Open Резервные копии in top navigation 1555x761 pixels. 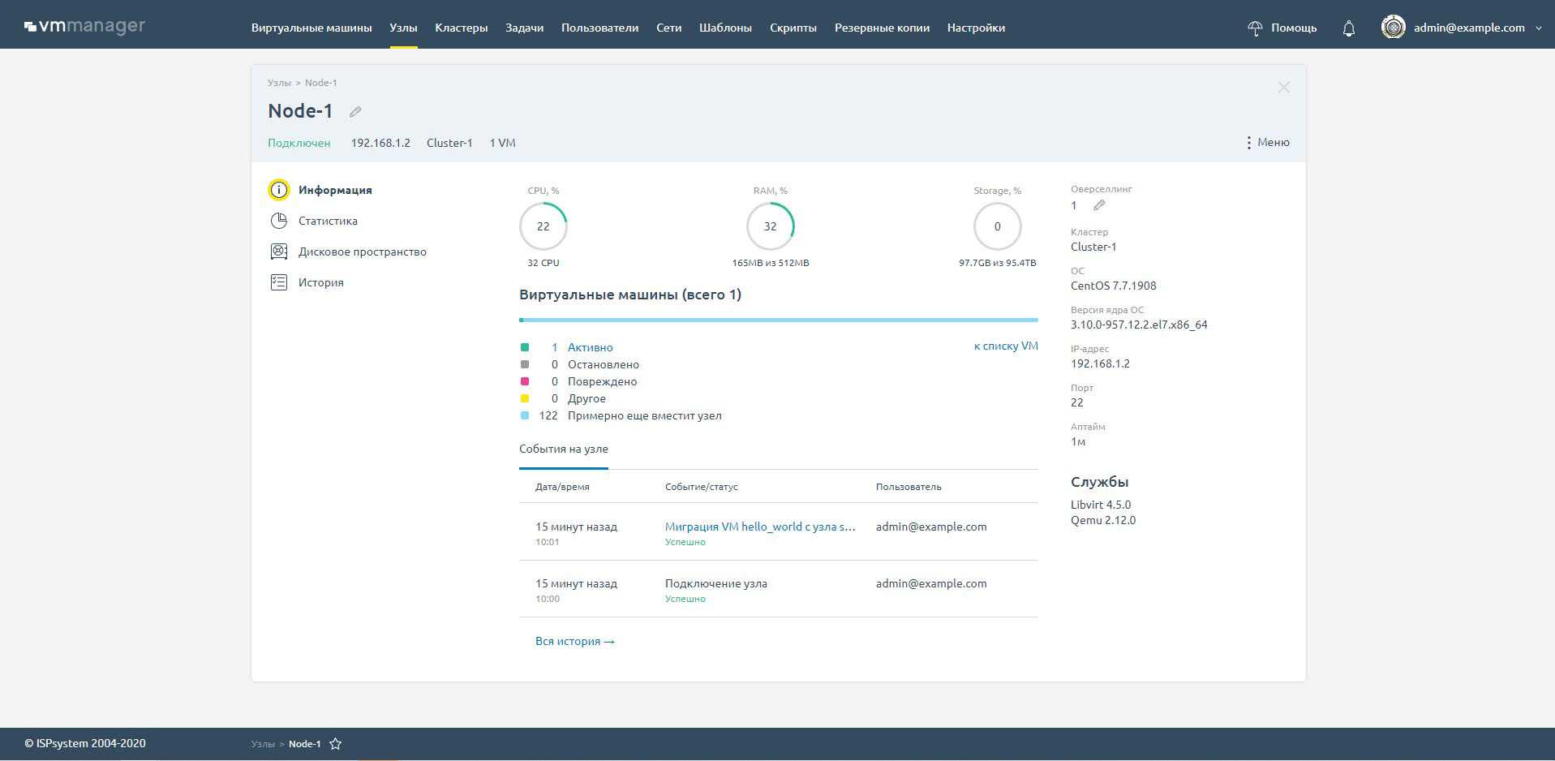(882, 28)
